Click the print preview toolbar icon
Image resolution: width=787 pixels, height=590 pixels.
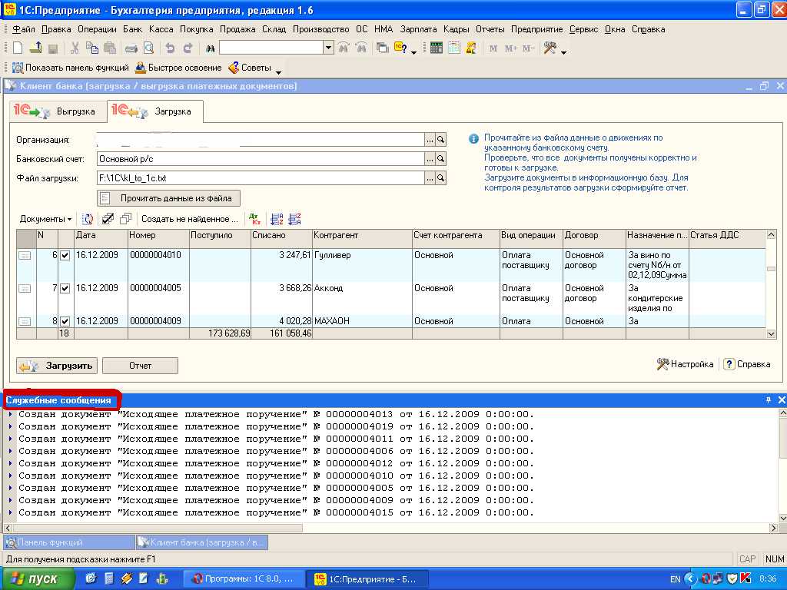148,48
